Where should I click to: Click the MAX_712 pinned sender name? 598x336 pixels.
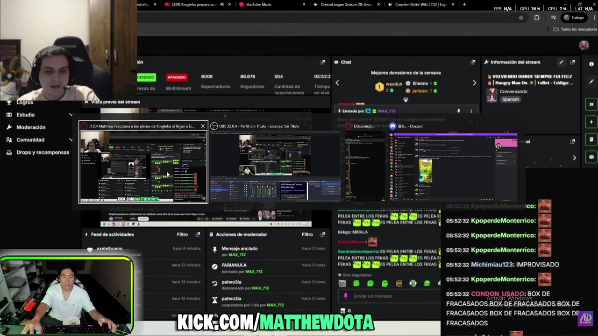coord(386,111)
